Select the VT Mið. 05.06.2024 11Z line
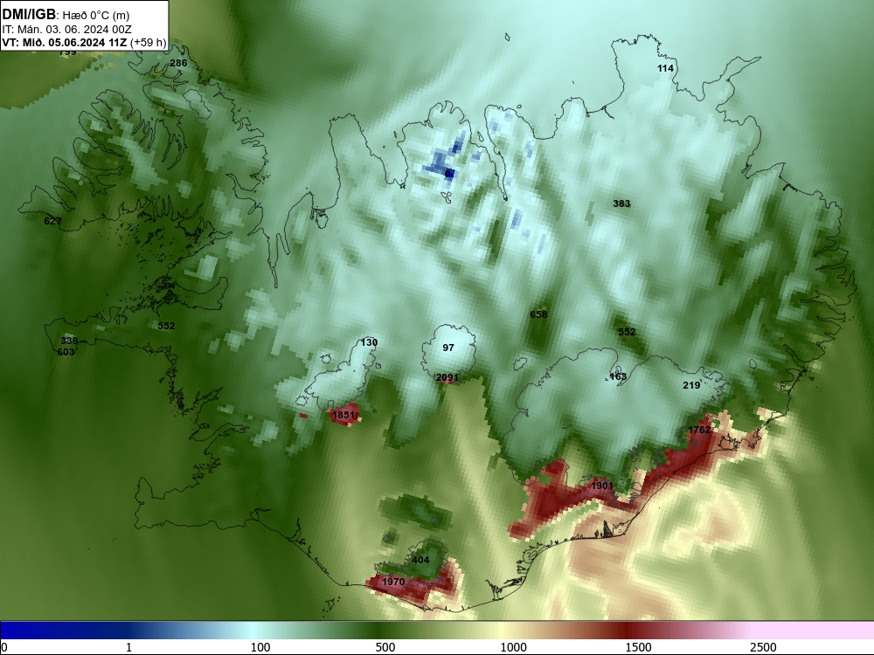Image resolution: width=874 pixels, height=655 pixels. point(84,42)
